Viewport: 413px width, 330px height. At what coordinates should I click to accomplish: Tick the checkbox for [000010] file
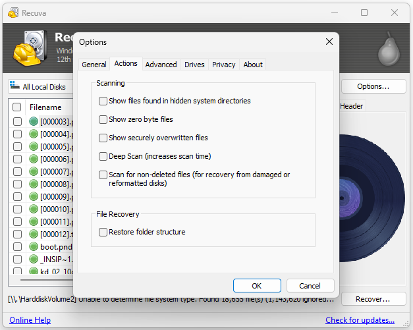17,209
